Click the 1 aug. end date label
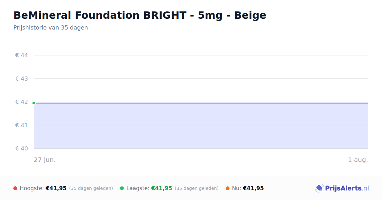The width and height of the screenshot is (382, 200). (x=358, y=160)
